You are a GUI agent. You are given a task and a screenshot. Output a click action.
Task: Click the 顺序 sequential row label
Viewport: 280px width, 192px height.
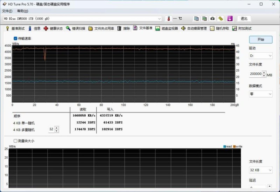[x=17, y=116]
